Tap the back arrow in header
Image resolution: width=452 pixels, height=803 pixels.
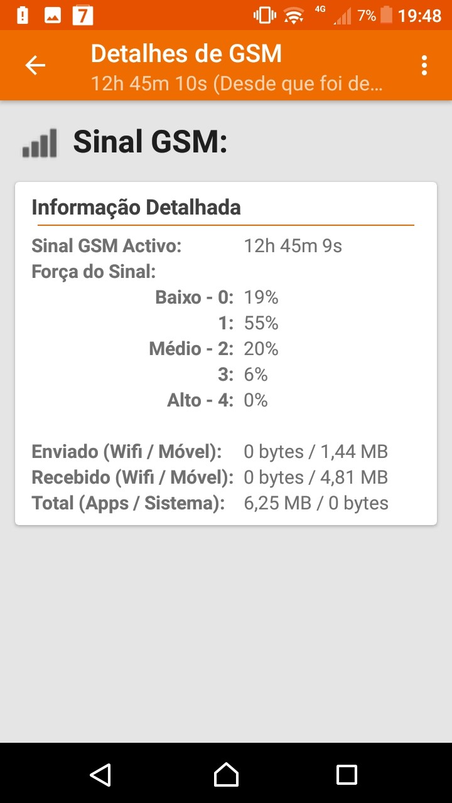[x=35, y=65]
